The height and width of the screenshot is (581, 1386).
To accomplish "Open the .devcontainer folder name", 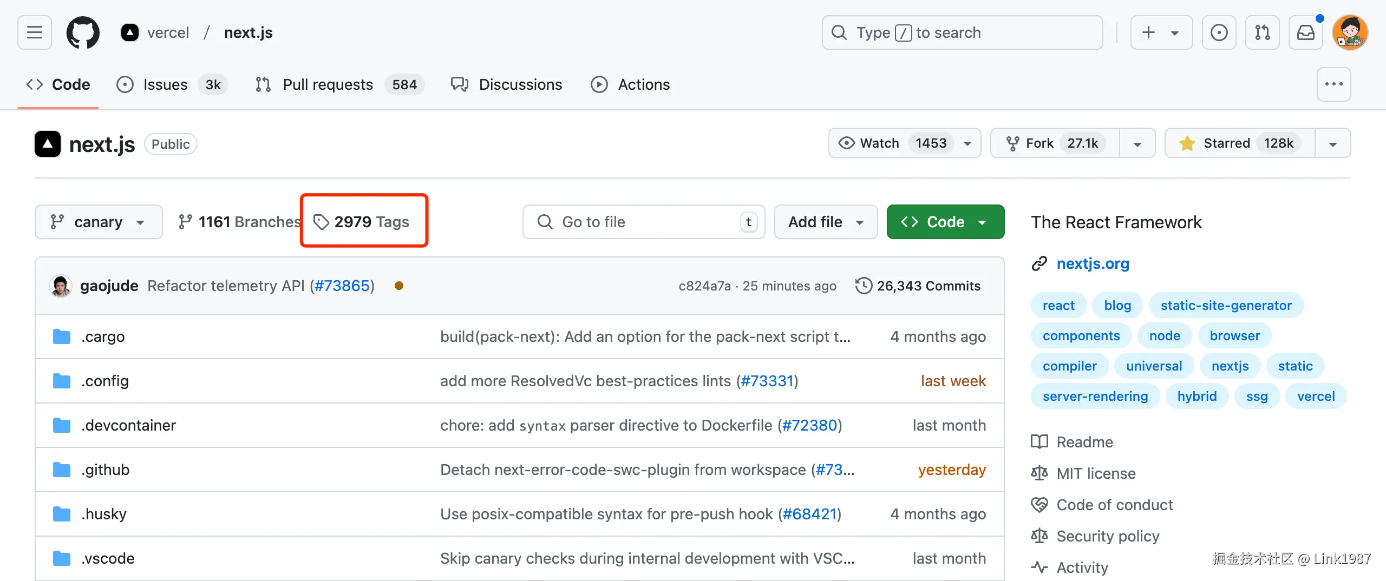I will coord(129,425).
